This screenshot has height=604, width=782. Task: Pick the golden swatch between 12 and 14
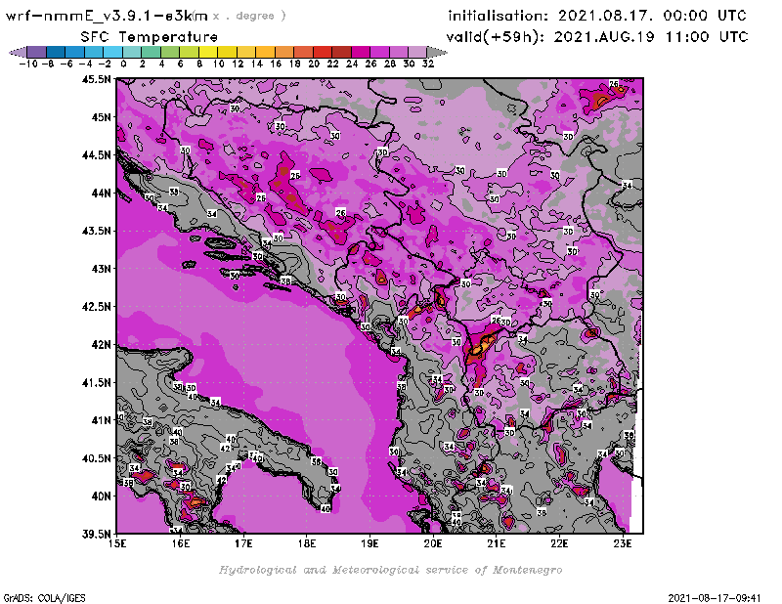click(x=246, y=52)
